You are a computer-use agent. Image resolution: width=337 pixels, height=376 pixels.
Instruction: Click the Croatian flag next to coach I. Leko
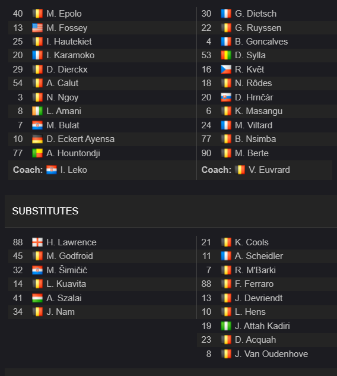tap(52, 170)
